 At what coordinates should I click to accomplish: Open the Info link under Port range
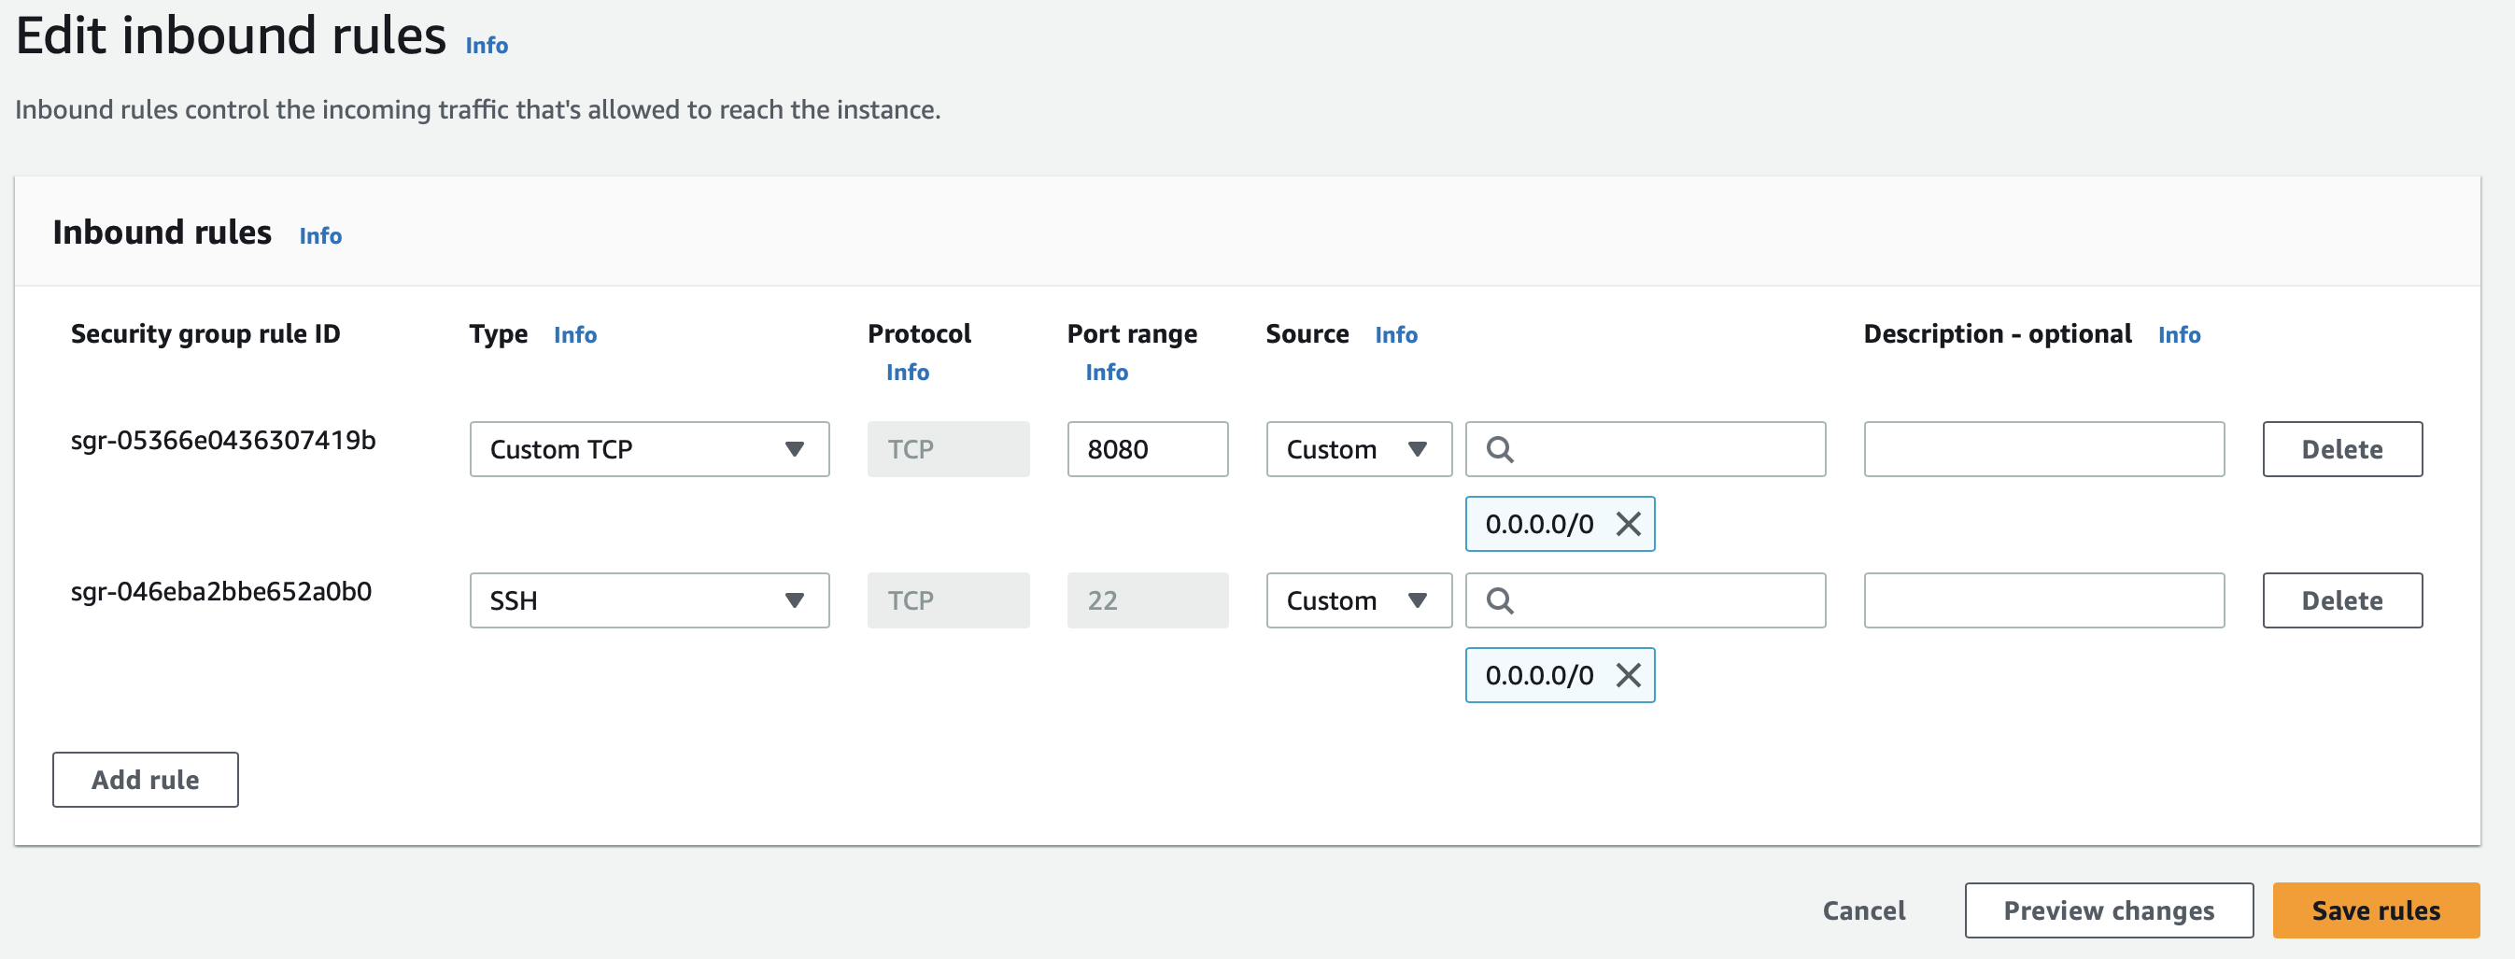click(1106, 372)
